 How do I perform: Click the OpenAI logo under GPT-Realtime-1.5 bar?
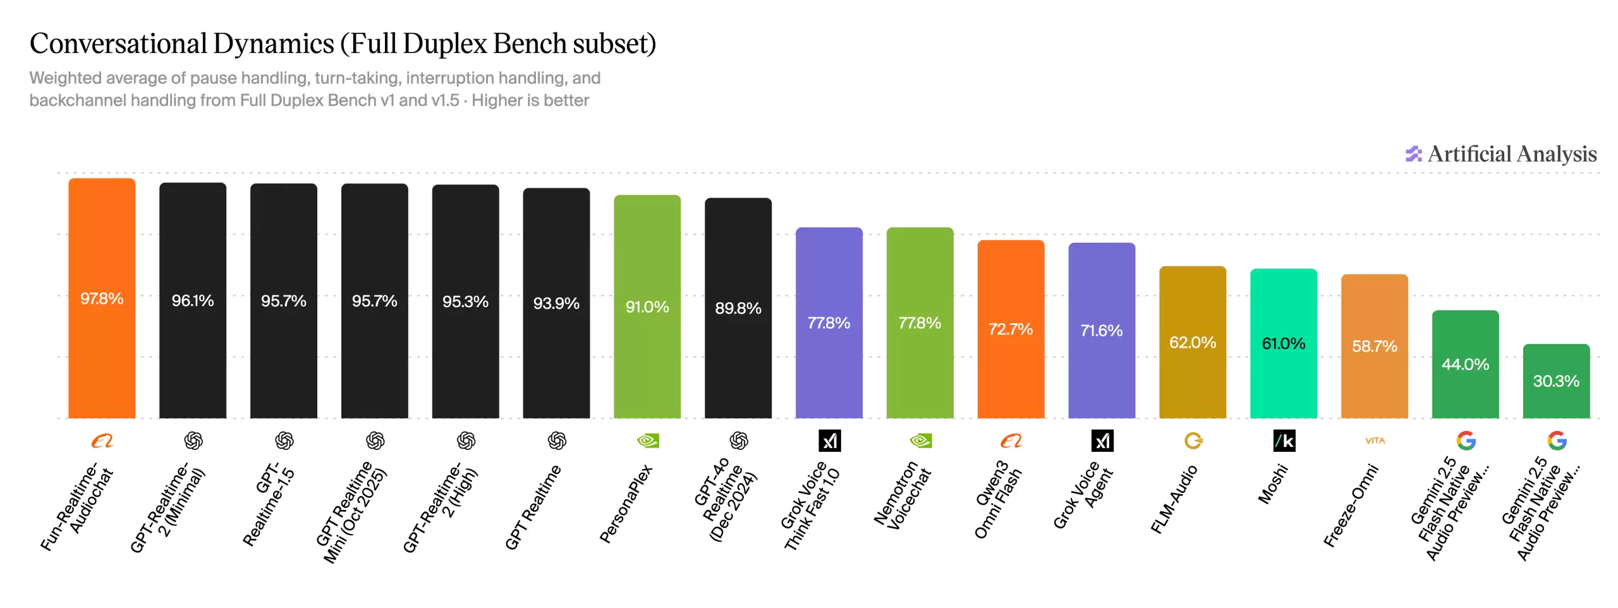click(x=284, y=441)
